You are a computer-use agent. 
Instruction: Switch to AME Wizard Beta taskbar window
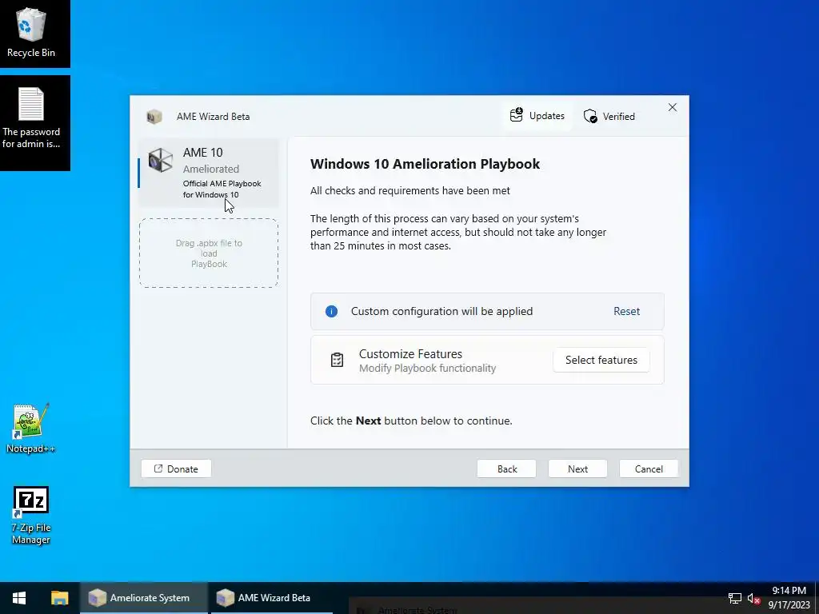tap(271, 598)
